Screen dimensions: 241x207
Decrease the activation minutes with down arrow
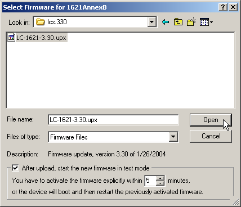[x=160, y=183]
